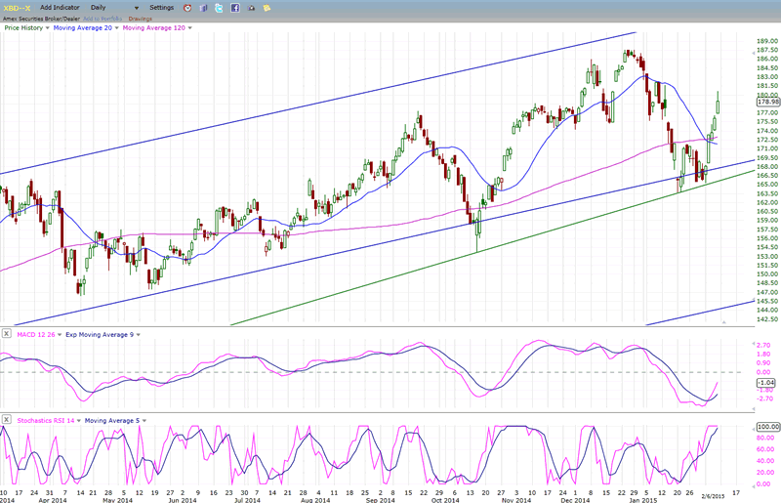Click the Dec 2014 month label
This screenshot has height=503, width=781.
(x=575, y=500)
